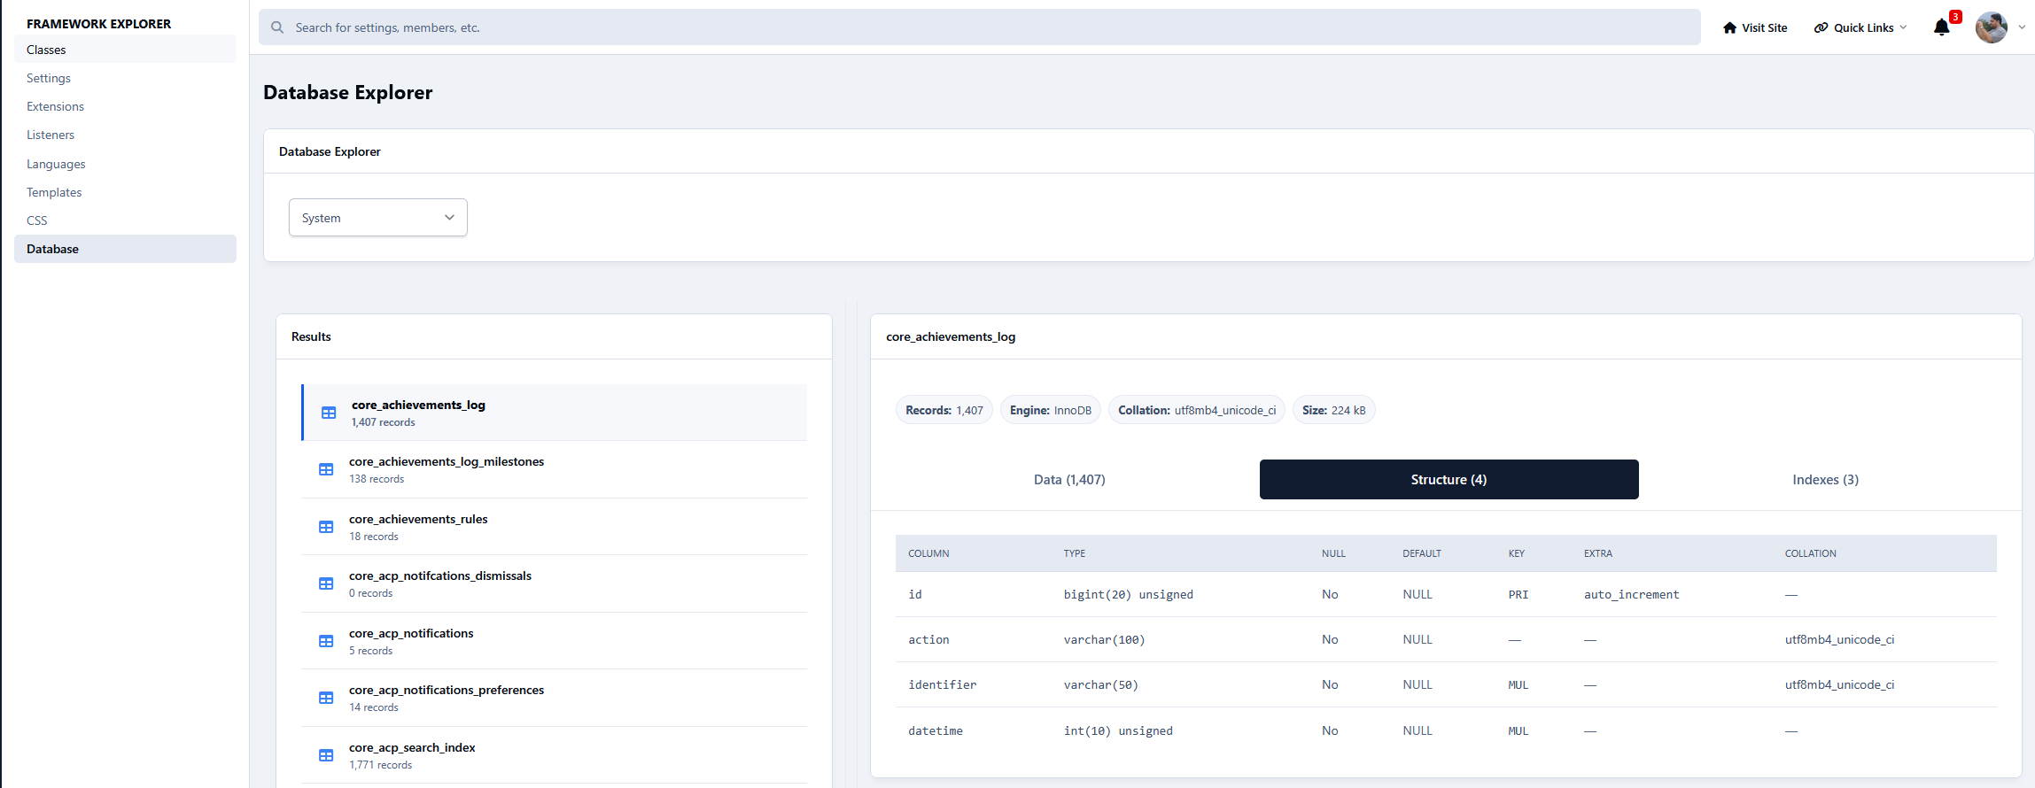Click the auto_increment extra cell
Viewport: 2035px width, 788px height.
tap(1632, 594)
